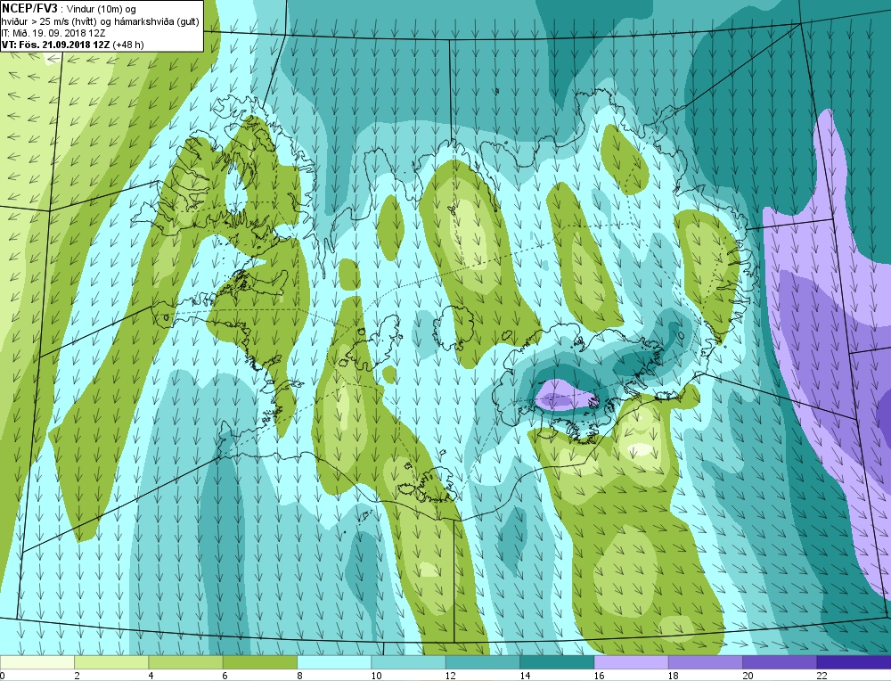The image size is (891, 681).
Task: Click the darkest purple swatch above 22
Action: coord(854,662)
